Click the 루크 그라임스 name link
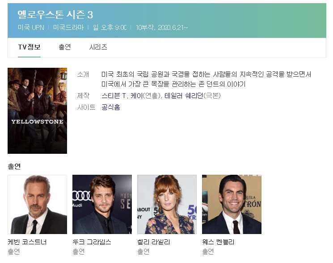The height and width of the screenshot is (263, 333). 92,242
